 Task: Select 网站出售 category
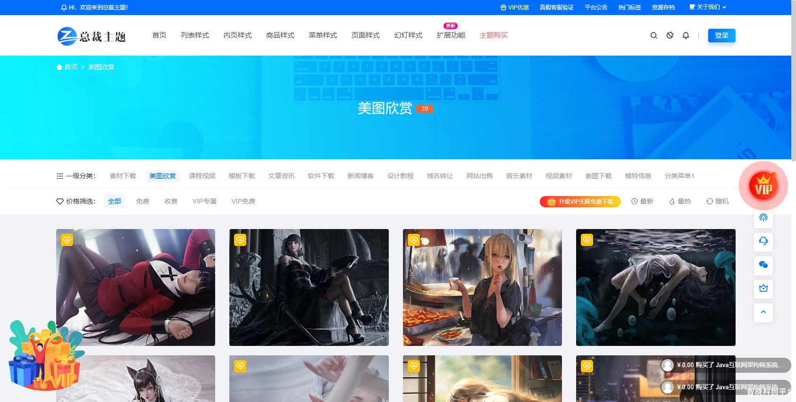[x=479, y=176]
